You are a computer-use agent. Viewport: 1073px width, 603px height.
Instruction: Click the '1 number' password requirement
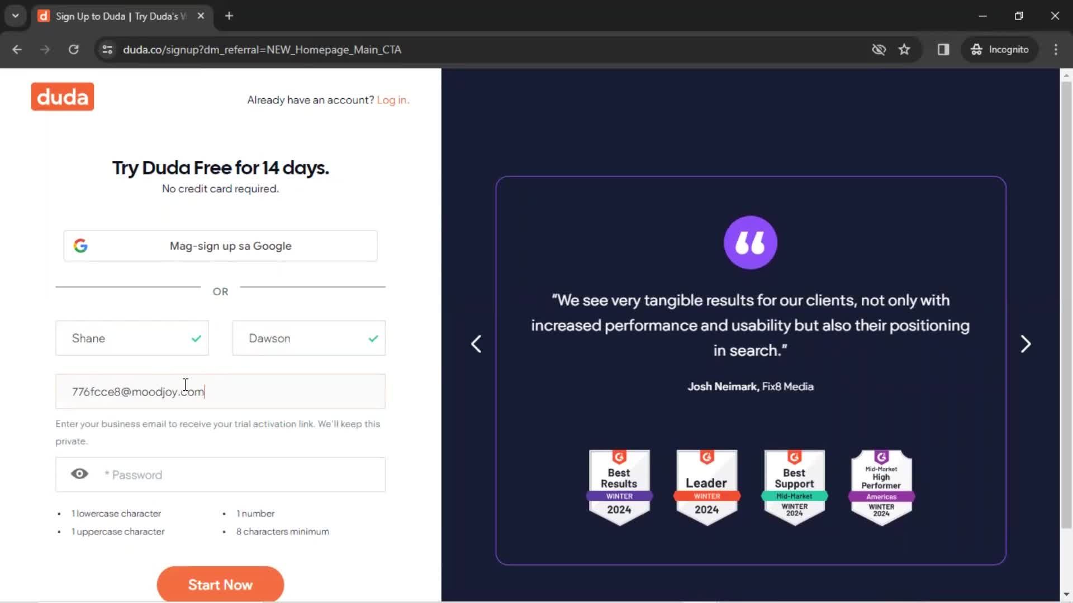(x=255, y=513)
